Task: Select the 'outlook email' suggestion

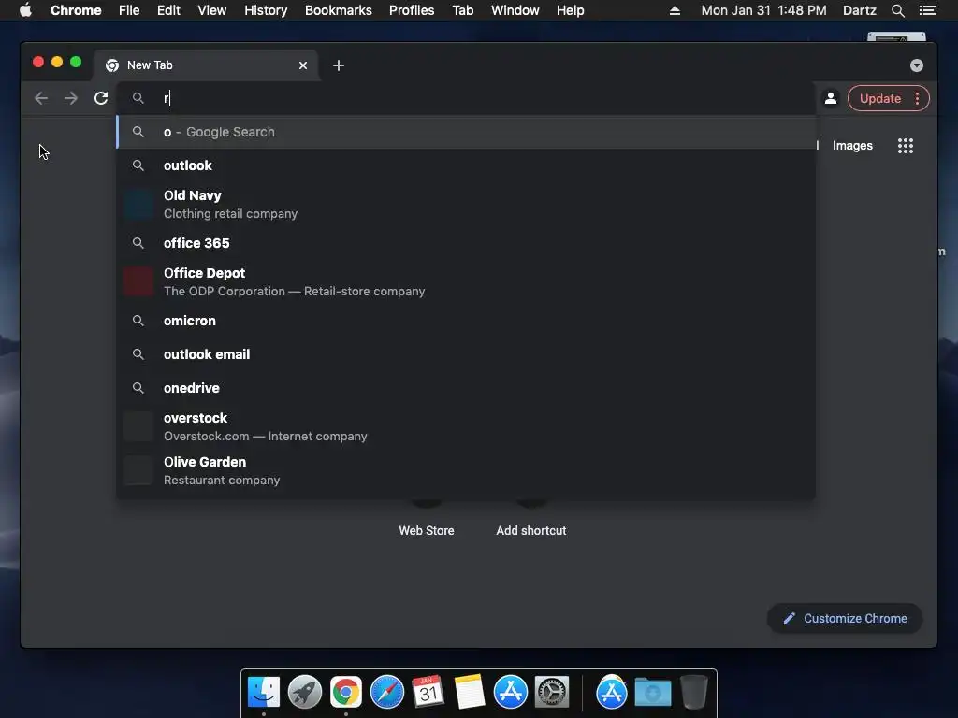Action: coord(466,354)
